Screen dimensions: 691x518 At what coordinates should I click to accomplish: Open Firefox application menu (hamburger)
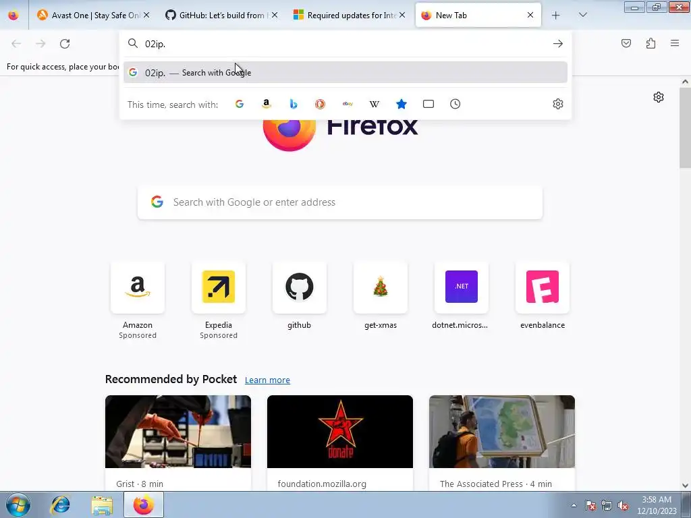click(675, 43)
